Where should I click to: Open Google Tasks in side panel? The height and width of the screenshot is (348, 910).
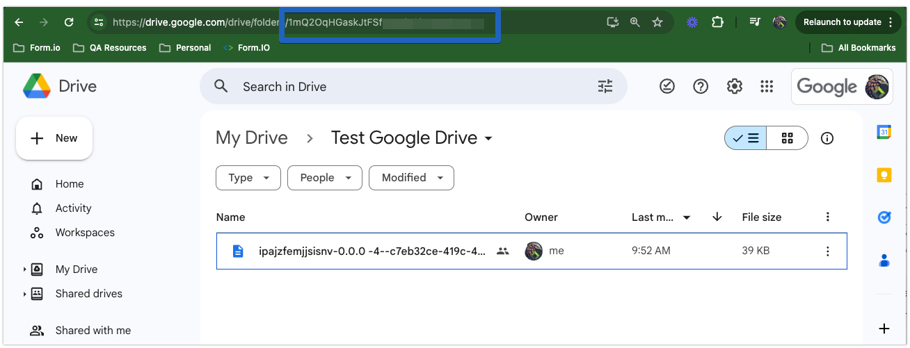pyautogui.click(x=884, y=218)
